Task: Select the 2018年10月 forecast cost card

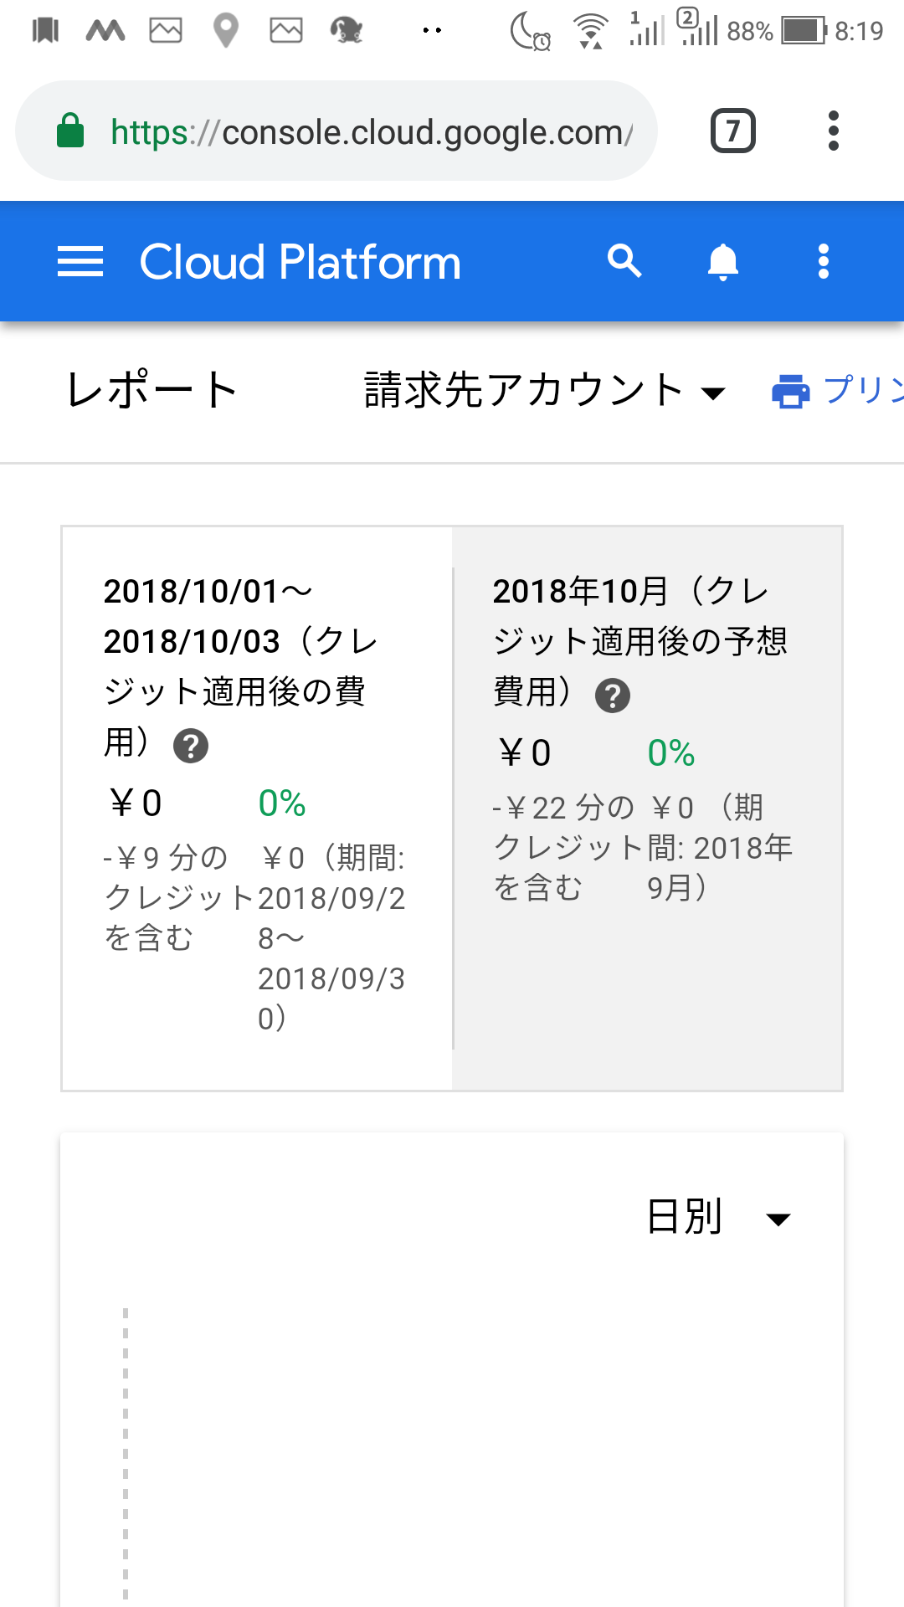Action: [647, 809]
